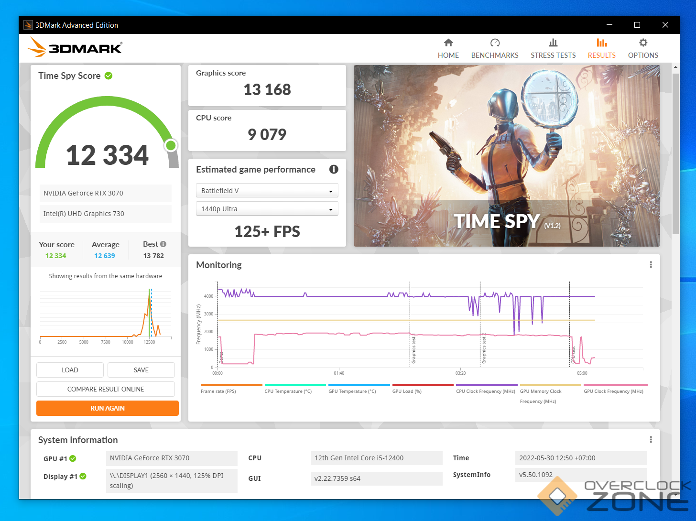Expand the 1440p Ultra resolution dropdown

click(267, 209)
